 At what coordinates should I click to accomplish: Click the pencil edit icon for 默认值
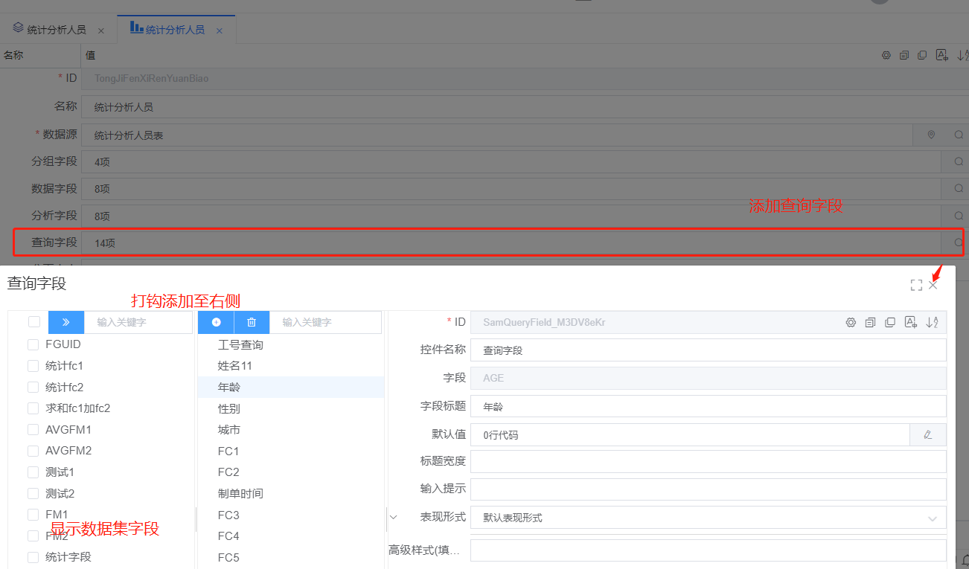point(927,435)
